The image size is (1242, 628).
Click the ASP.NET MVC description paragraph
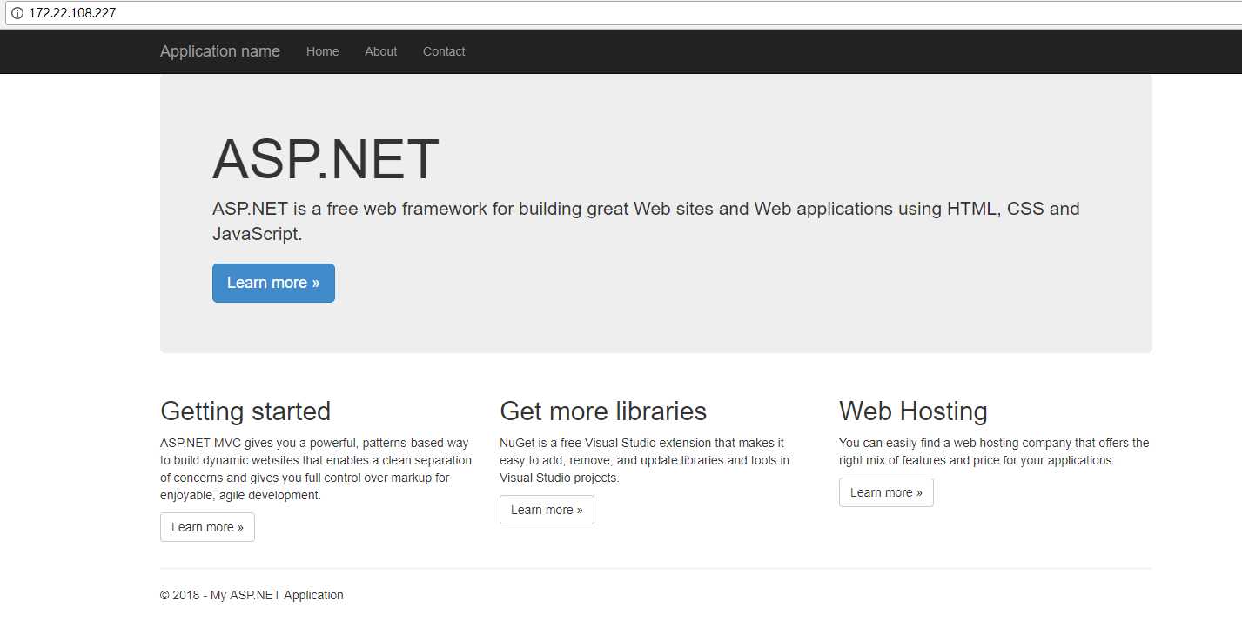click(x=316, y=469)
